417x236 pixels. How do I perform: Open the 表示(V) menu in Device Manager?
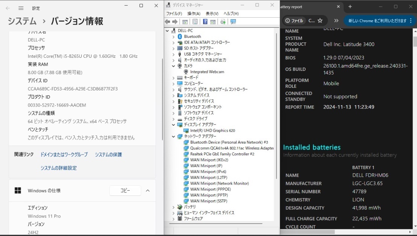[212, 14]
